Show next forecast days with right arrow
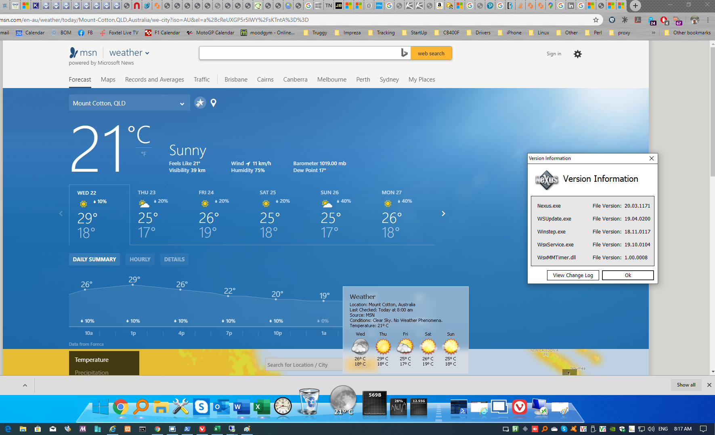Screen dimensions: 715x435 click(443, 214)
